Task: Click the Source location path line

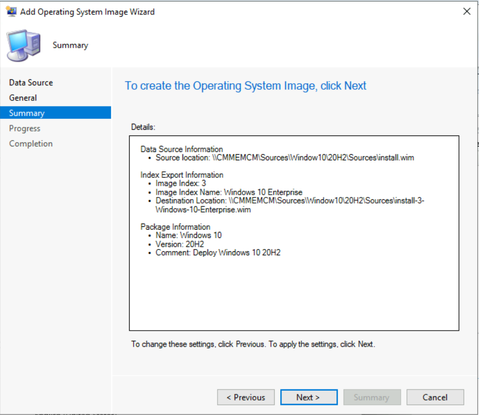Action: point(285,158)
